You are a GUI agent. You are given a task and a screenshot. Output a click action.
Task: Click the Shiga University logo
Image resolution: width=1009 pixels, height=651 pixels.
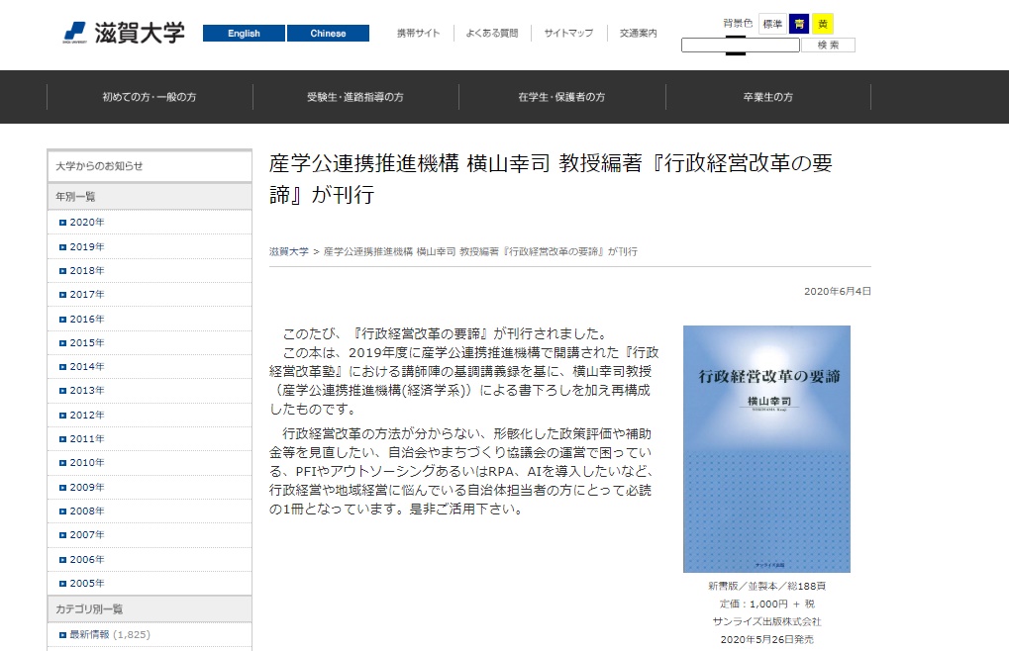click(x=125, y=33)
